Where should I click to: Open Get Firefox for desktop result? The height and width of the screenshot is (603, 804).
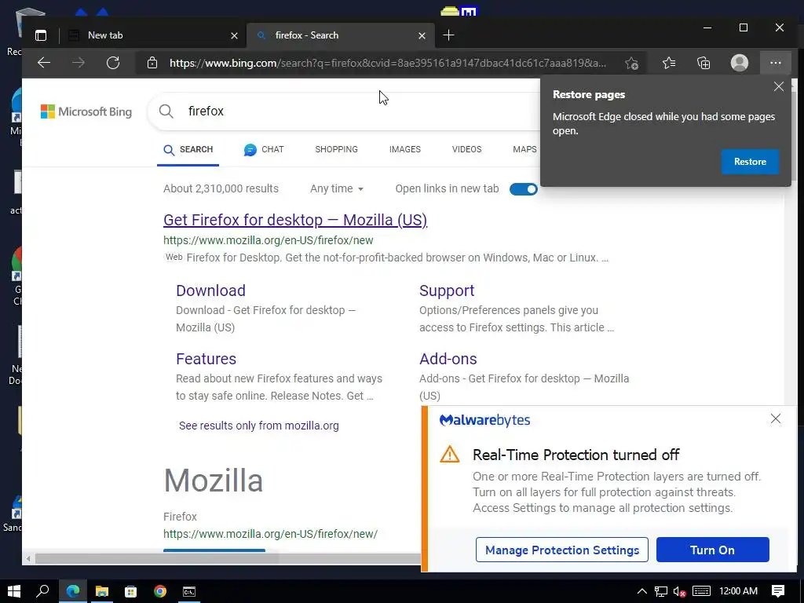[295, 220]
